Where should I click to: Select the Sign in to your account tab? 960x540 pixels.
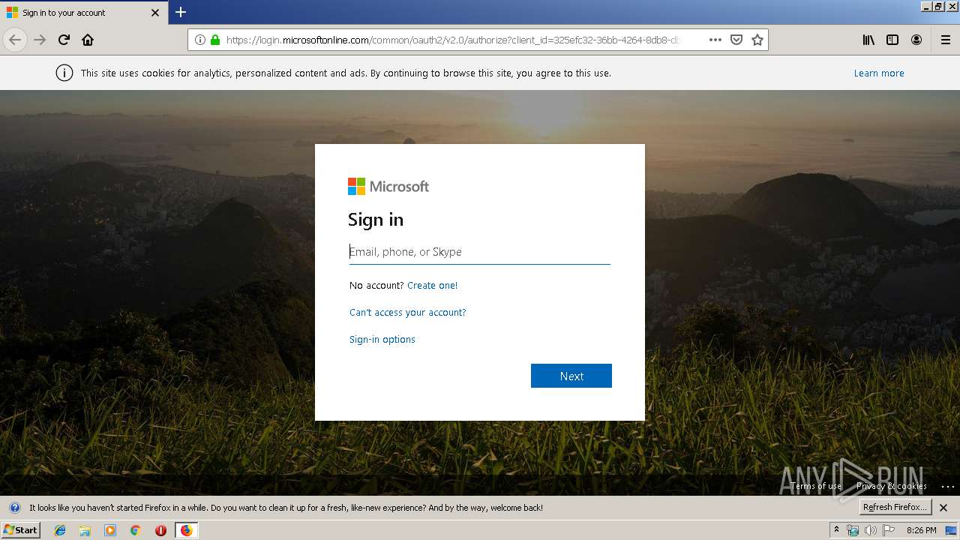click(x=82, y=13)
